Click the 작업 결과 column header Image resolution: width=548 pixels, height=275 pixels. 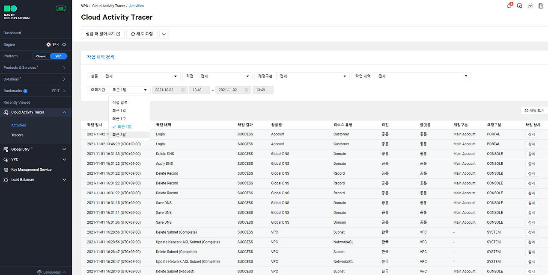pyautogui.click(x=245, y=125)
